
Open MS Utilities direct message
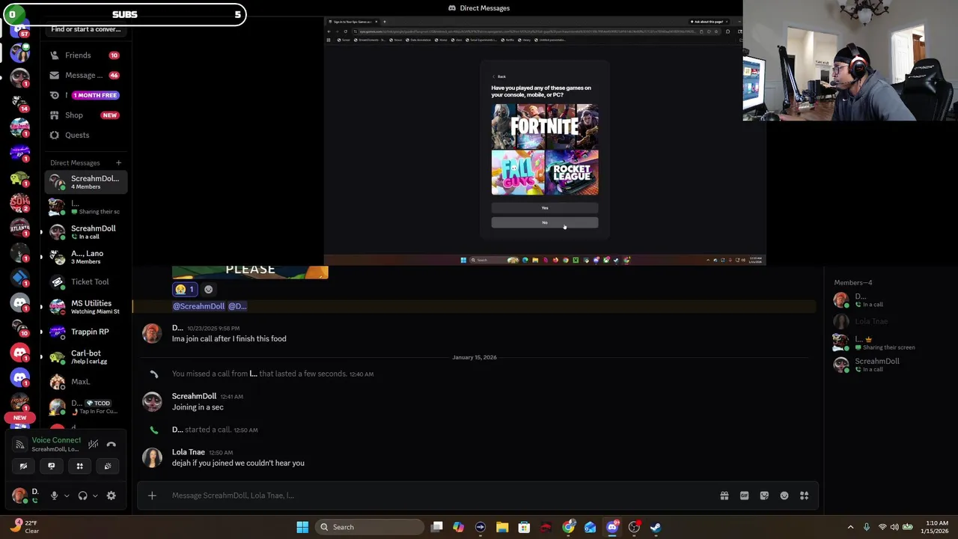(86, 307)
